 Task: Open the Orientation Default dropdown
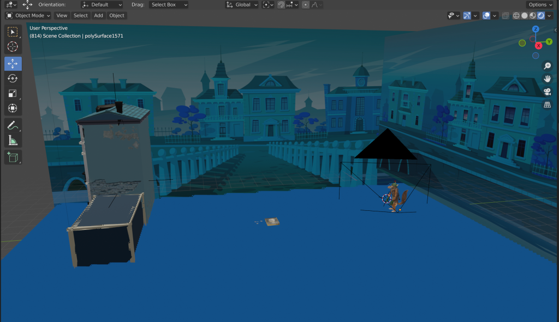coord(102,4)
